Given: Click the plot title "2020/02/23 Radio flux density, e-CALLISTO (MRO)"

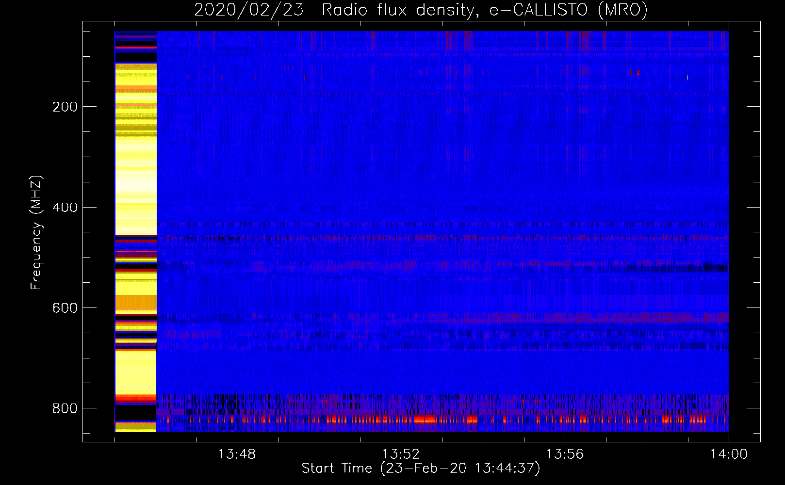Looking at the screenshot, I should pyautogui.click(x=421, y=10).
